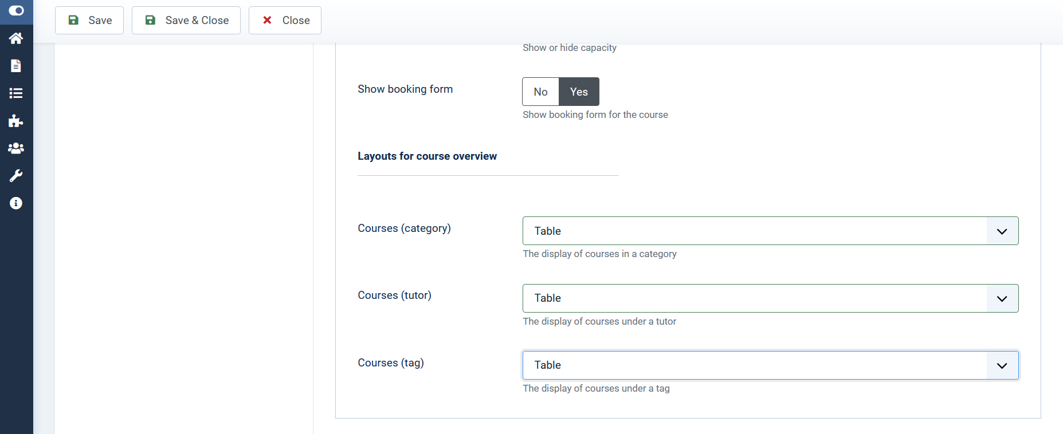Click the Courses (category) field label

(x=404, y=228)
